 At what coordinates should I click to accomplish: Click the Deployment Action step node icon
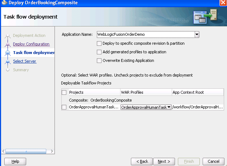click(8, 35)
